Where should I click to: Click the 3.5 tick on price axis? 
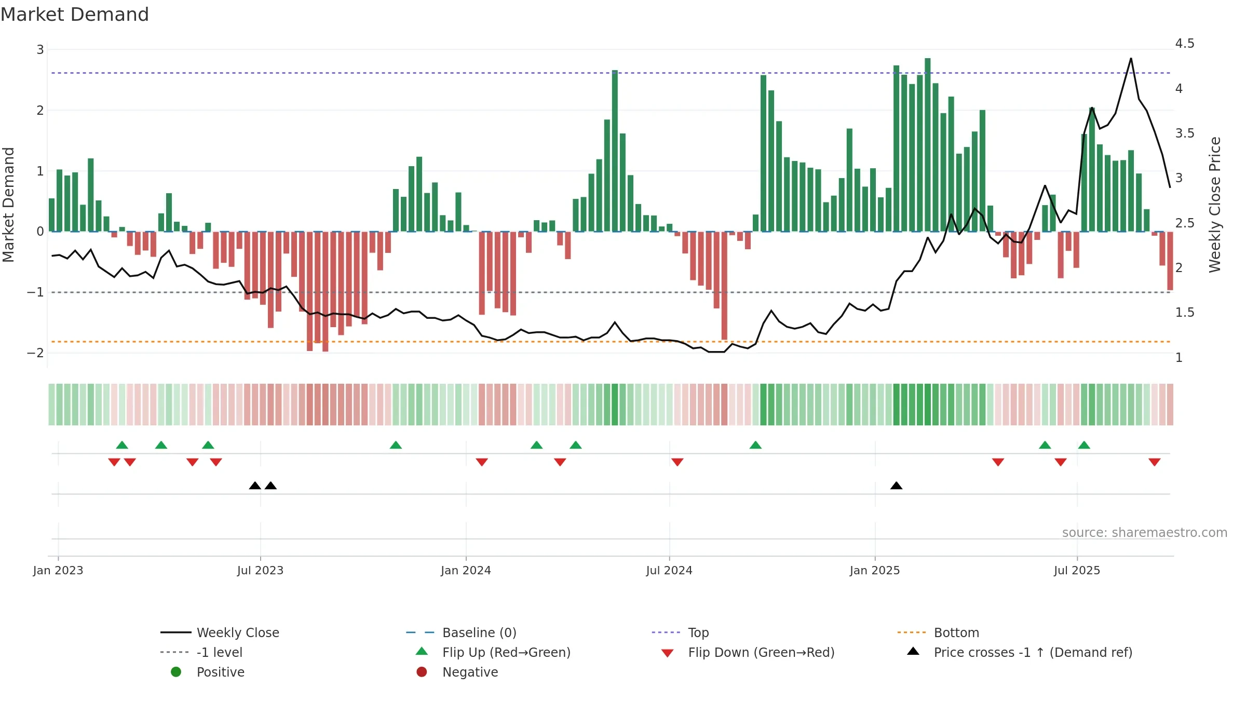[x=1185, y=133]
